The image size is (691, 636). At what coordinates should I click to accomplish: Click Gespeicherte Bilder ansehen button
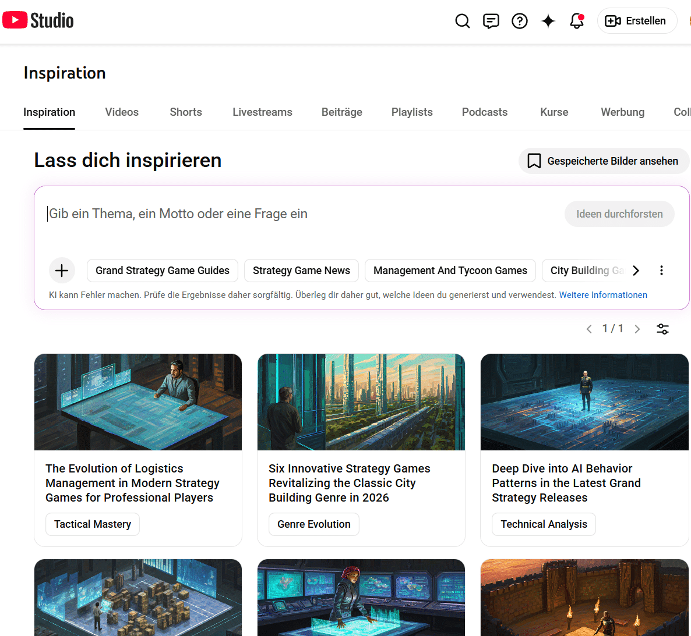pyautogui.click(x=604, y=161)
